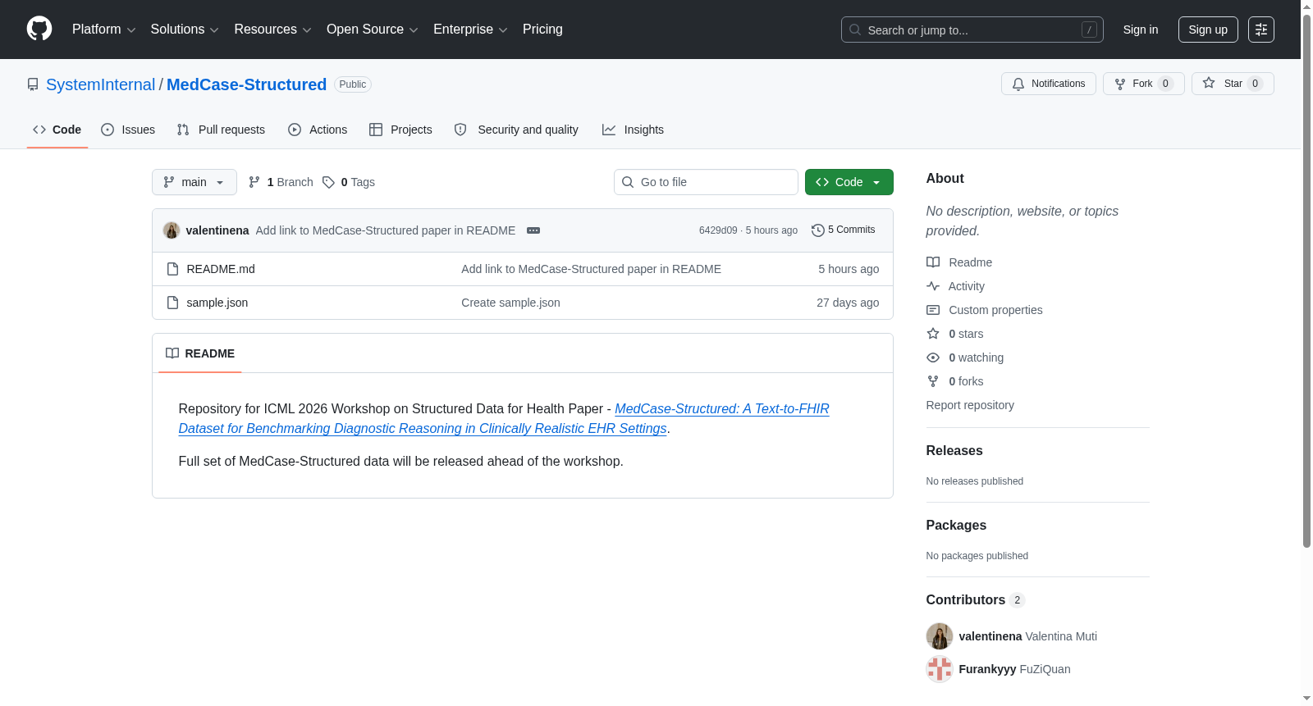Click the star icon in the Star button
1313x706 pixels.
coord(1209,83)
